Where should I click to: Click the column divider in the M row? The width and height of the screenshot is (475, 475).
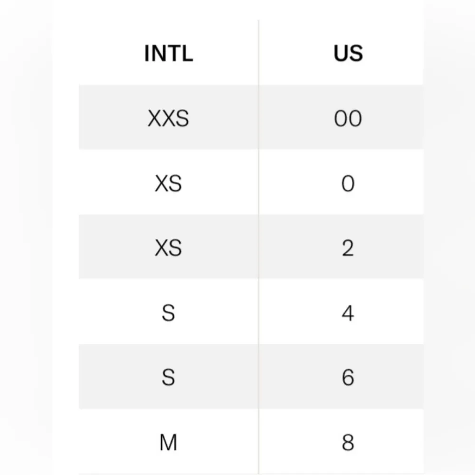tap(259, 442)
